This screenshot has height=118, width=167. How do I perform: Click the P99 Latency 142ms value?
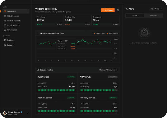click(x=40, y=20)
